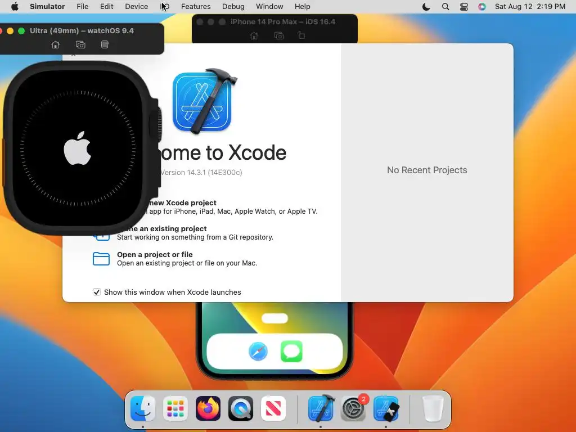Viewport: 576px width, 432px height.
Task: Click screenshot icon in iPhone simulator toolbar
Action: [x=279, y=35]
